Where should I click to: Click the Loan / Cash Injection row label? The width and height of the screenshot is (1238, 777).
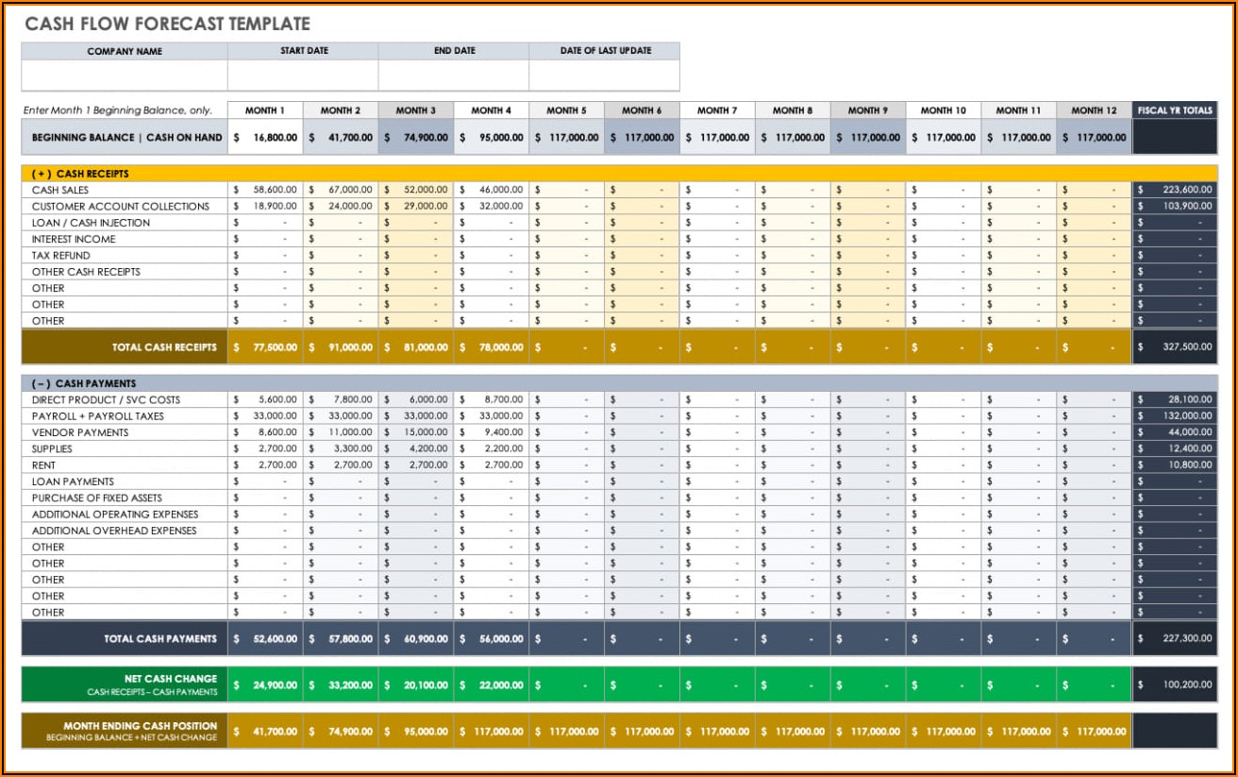click(x=91, y=223)
